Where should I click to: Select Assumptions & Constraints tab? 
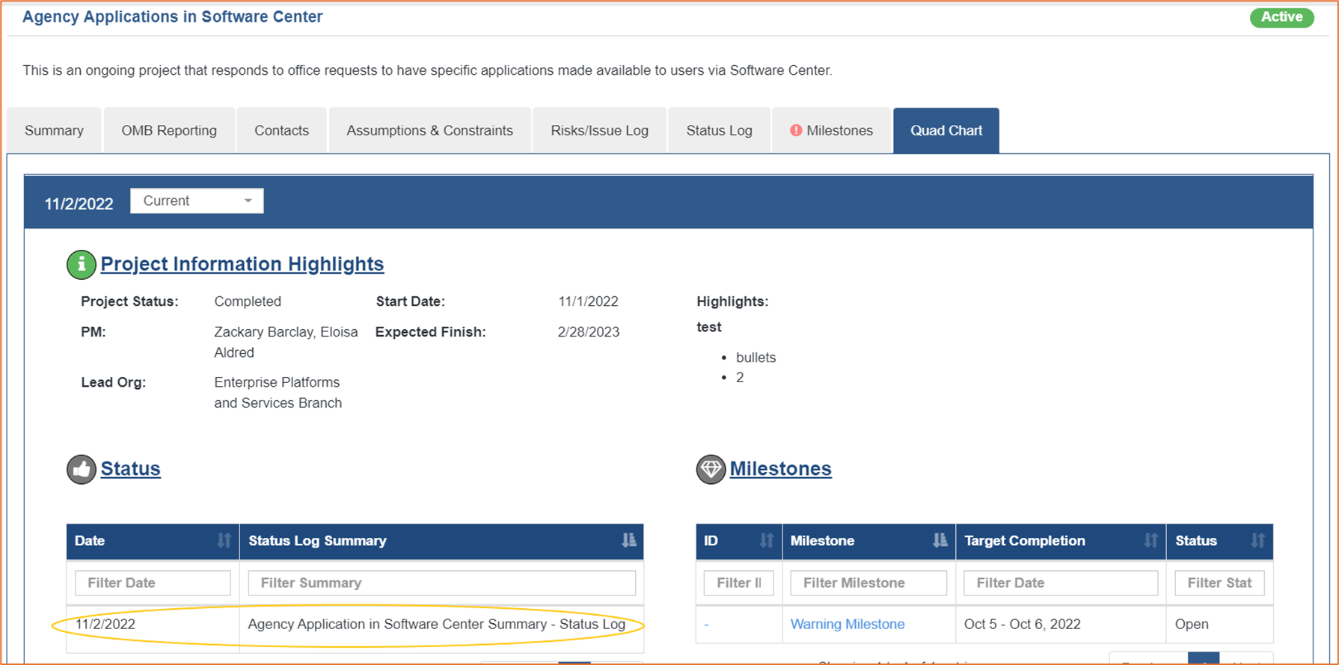click(x=429, y=131)
